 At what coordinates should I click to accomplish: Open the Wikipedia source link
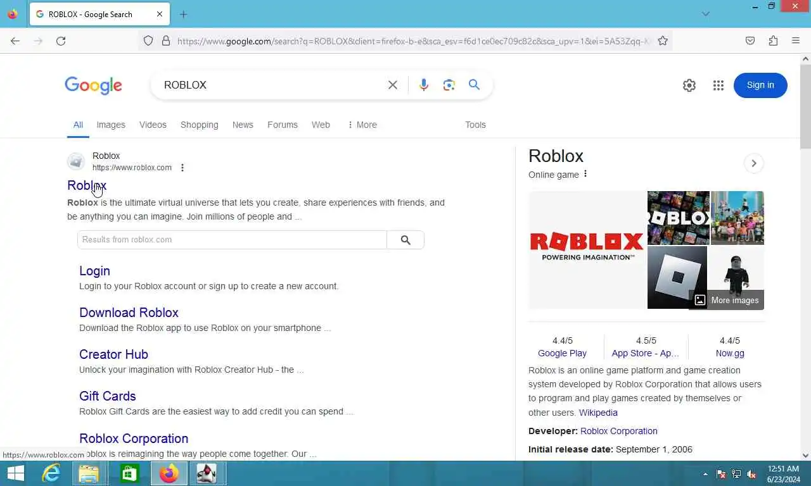click(598, 413)
